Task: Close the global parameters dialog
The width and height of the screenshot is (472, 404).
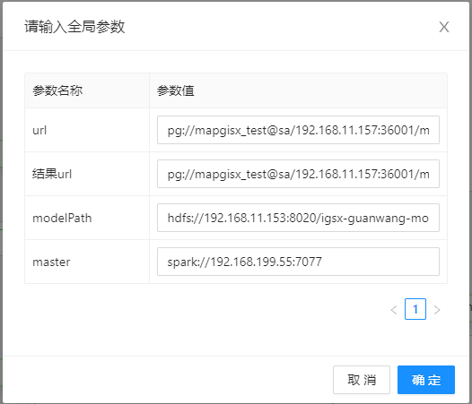Action: pyautogui.click(x=444, y=27)
